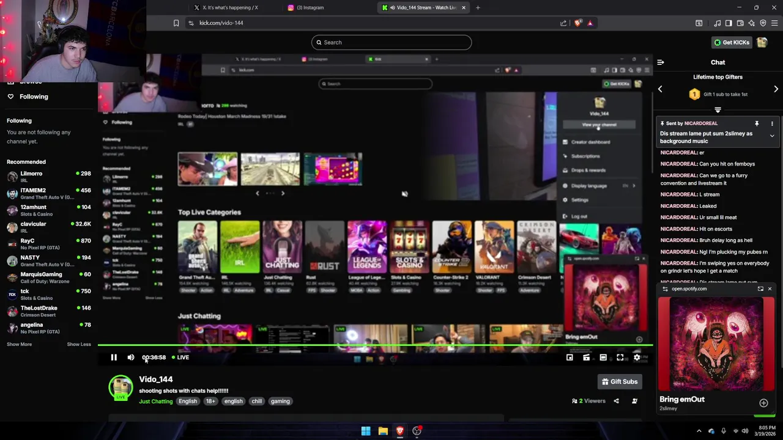Open recommended channel tck

tap(49, 295)
